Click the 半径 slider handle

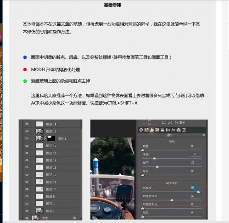(x=154, y=158)
